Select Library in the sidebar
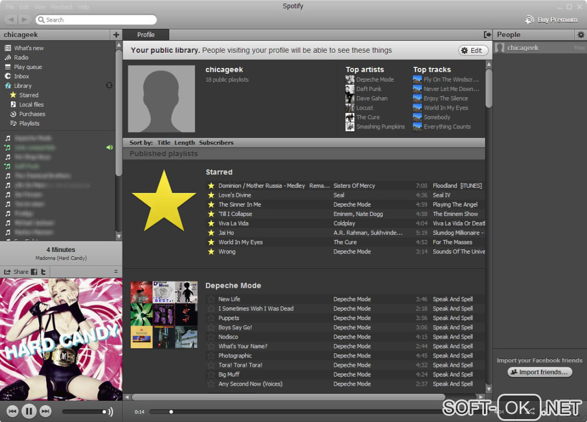 tap(23, 86)
